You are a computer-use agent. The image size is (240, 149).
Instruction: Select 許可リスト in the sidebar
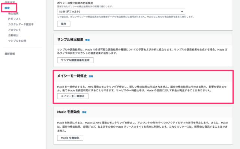tap(14, 19)
